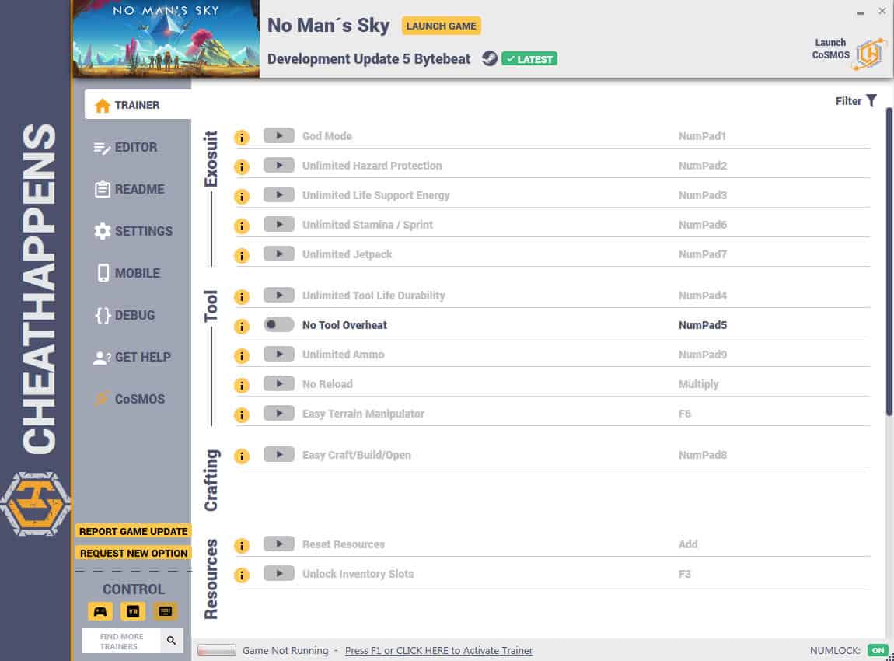Toggle the No Tool Overheat switch
Screen dimensions: 894x661
[x=279, y=324]
